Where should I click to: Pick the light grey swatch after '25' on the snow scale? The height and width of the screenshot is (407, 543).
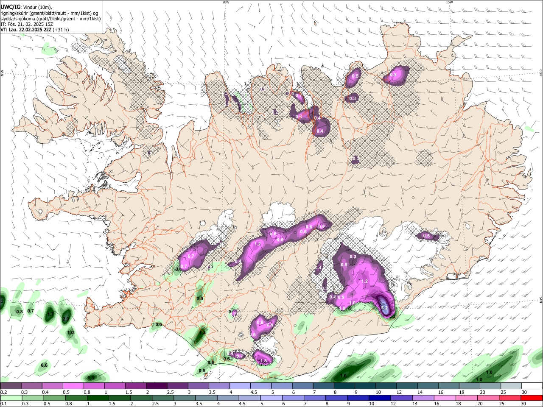(511, 386)
